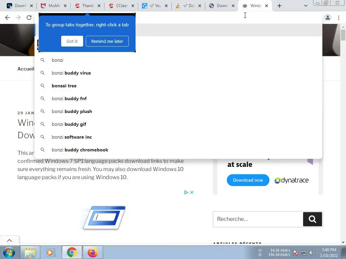Choose 'bonzi software inc' suggestion
Viewport: 346px width, 259px height.
pos(178,137)
